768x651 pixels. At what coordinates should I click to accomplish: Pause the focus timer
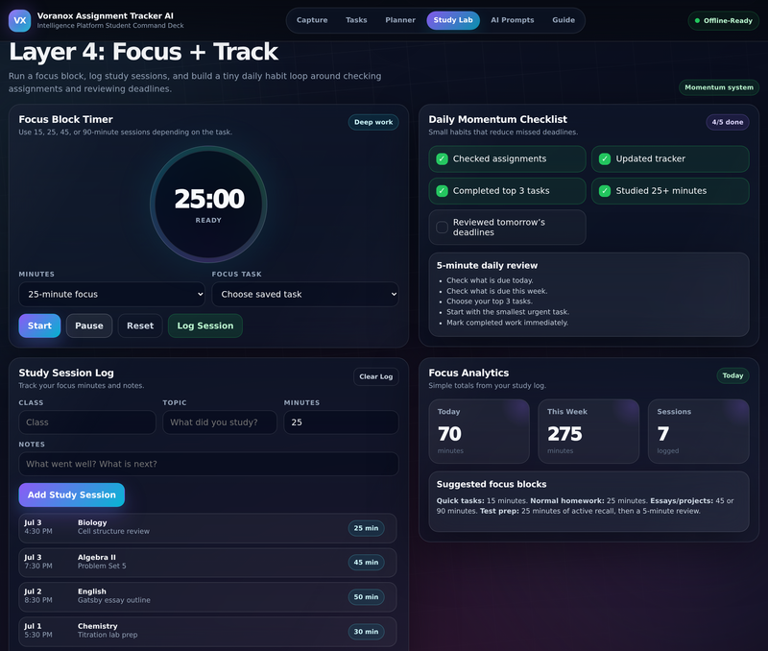point(89,325)
